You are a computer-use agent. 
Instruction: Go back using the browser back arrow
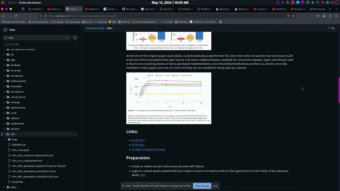tap(4, 16)
